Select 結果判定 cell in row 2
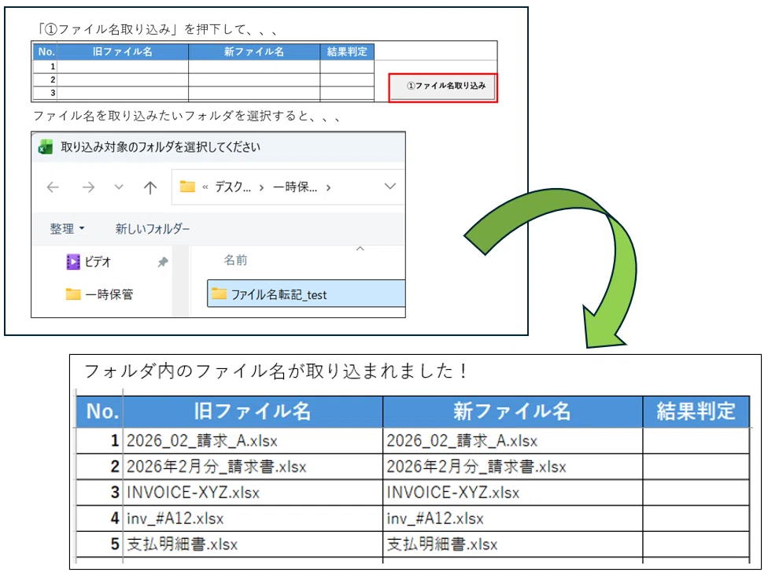779x576 pixels. coord(696,467)
